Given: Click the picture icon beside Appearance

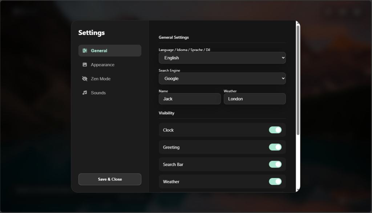Looking at the screenshot, I should pos(85,65).
